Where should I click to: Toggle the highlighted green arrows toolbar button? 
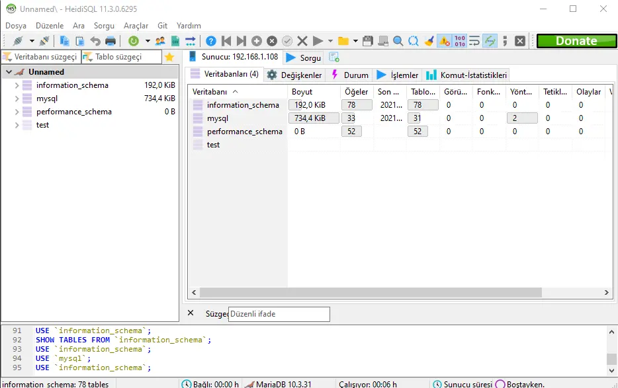click(x=490, y=40)
